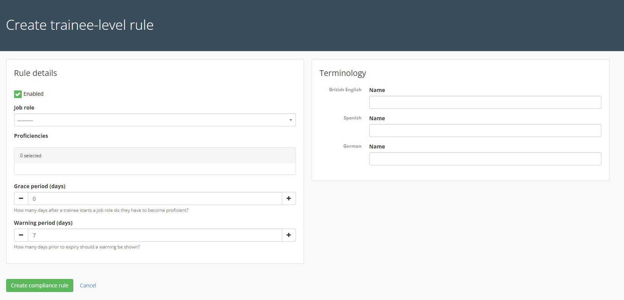
Task: Click the Create trainee-level rule title
Action: [80, 25]
